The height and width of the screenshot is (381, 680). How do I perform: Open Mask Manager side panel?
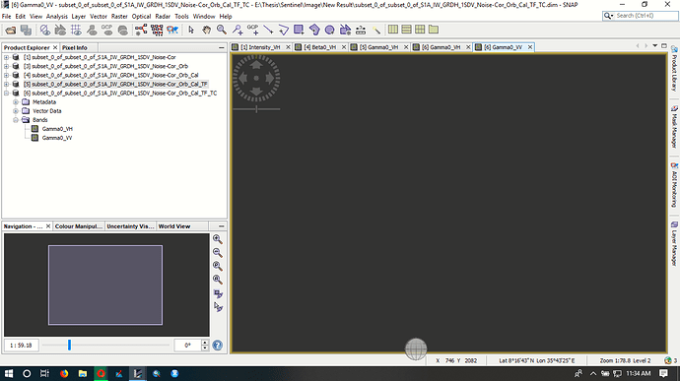click(674, 127)
